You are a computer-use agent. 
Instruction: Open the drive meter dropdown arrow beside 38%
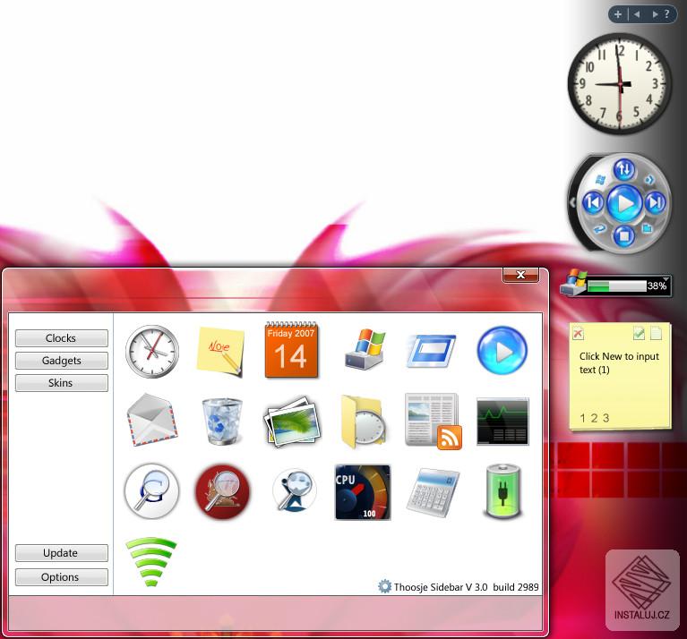pos(666,279)
